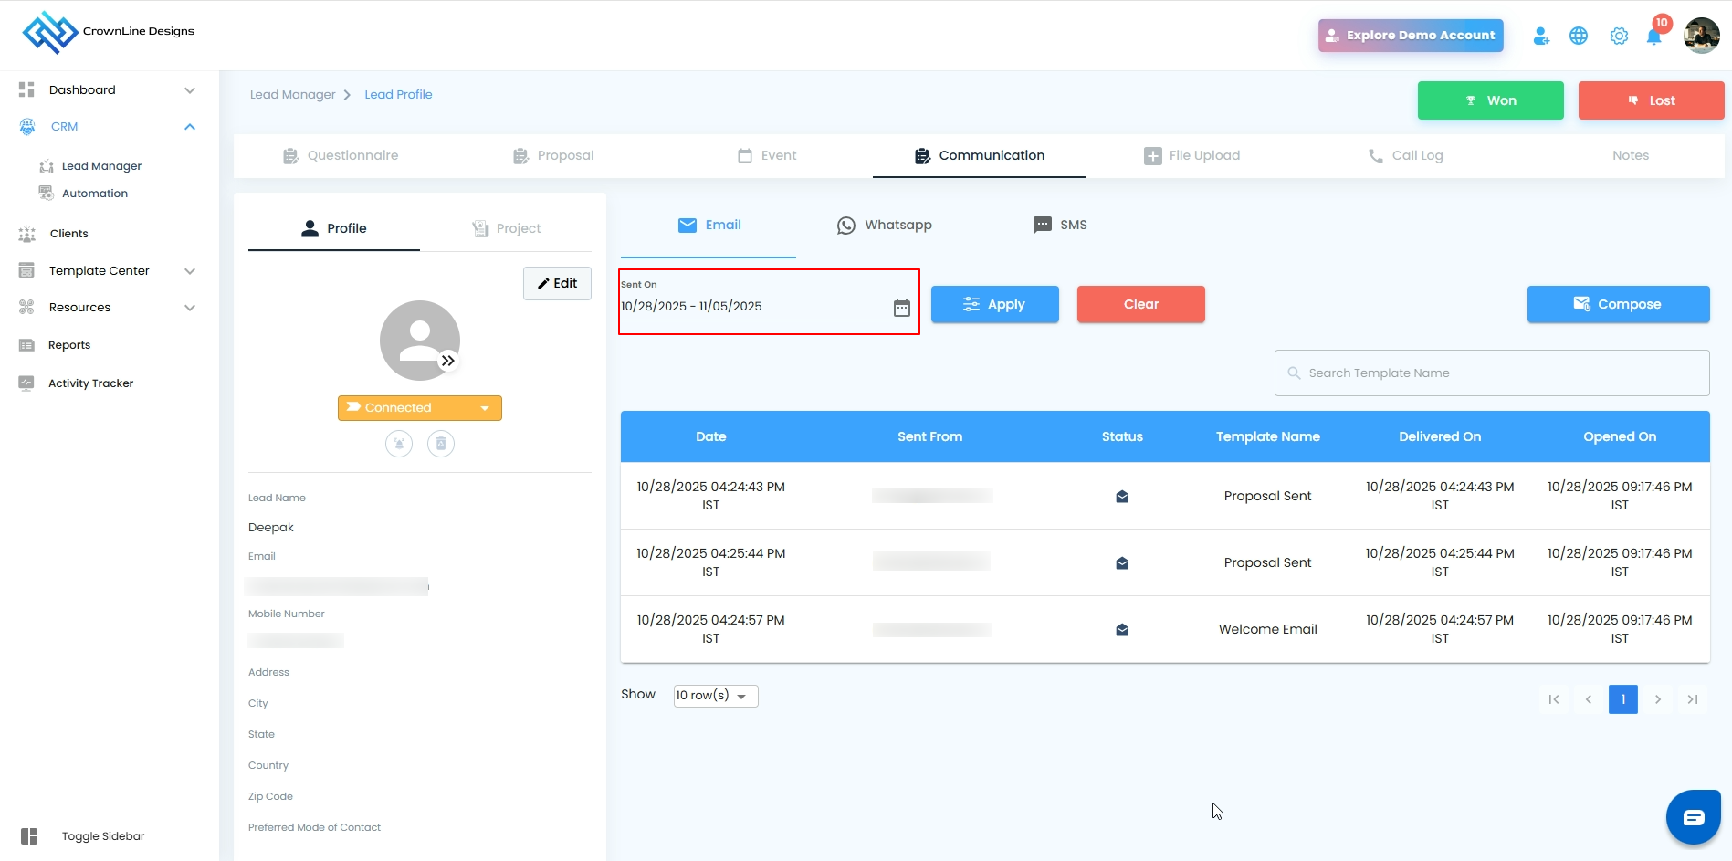1732x861 pixels.
Task: Click the Activity Tracker sidebar icon
Action: click(x=26, y=383)
